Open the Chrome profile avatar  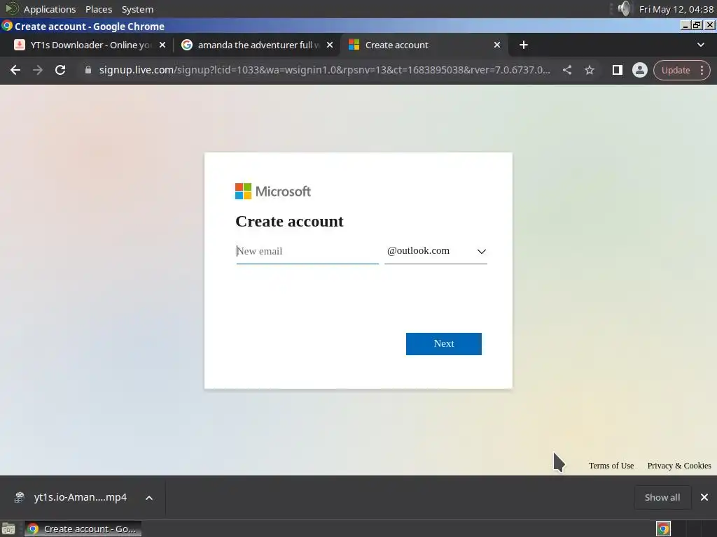point(640,70)
